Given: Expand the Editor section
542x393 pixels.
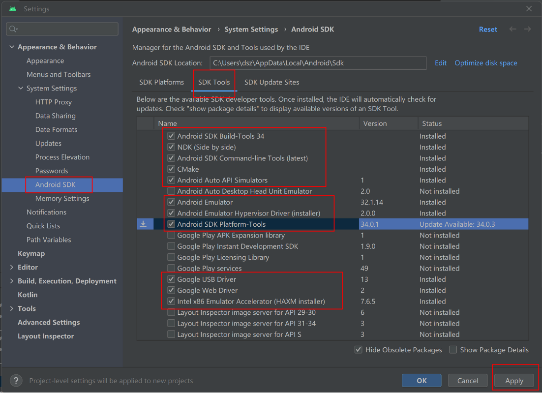Looking at the screenshot, I should [12, 267].
